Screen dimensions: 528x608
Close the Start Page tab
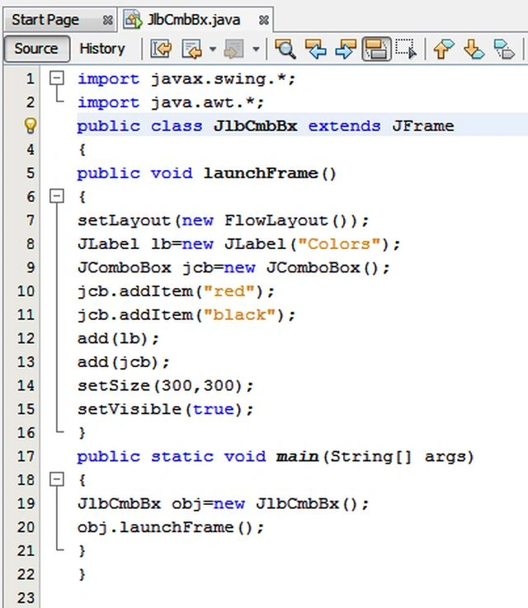click(x=107, y=20)
